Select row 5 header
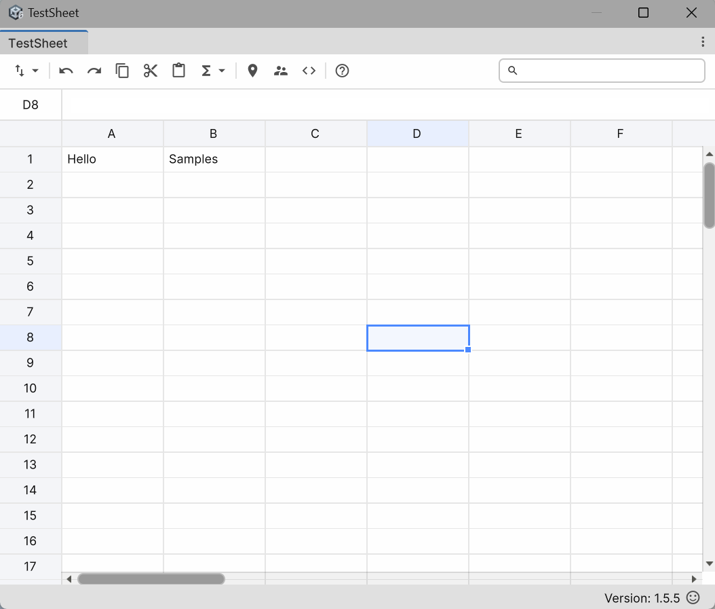The image size is (715, 609). (x=31, y=261)
